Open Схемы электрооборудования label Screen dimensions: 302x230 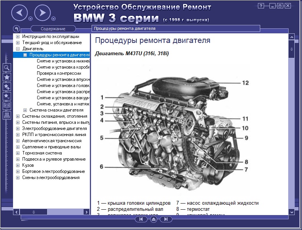[x=51, y=177]
